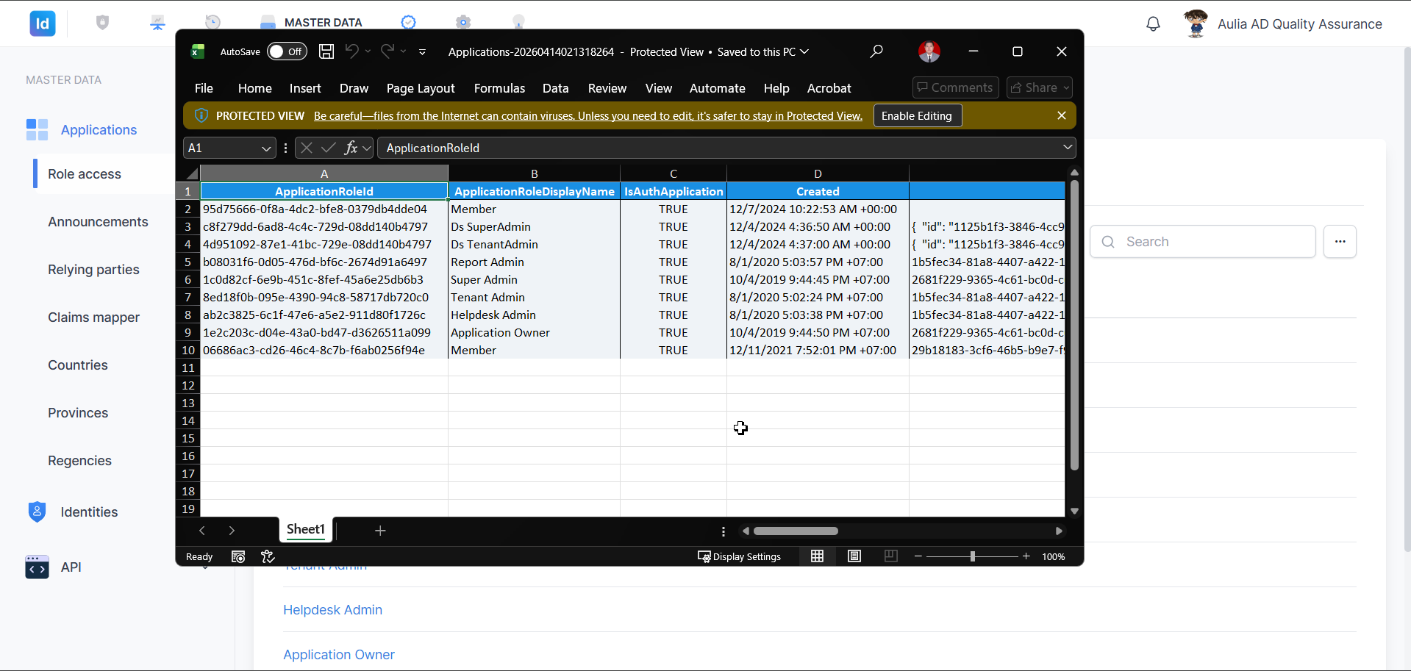Viewport: 1411px width, 671px height.
Task: Open the Undo history dropdown arrow
Action: [368, 51]
